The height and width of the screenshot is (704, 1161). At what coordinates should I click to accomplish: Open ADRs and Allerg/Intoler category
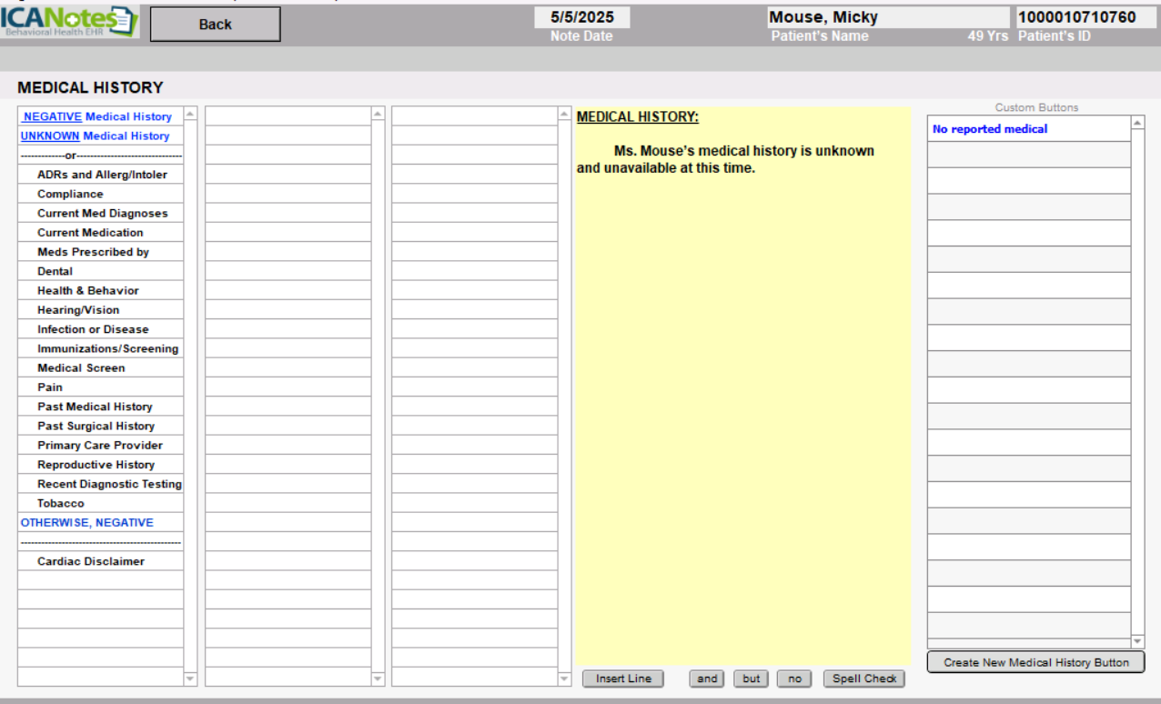[102, 175]
